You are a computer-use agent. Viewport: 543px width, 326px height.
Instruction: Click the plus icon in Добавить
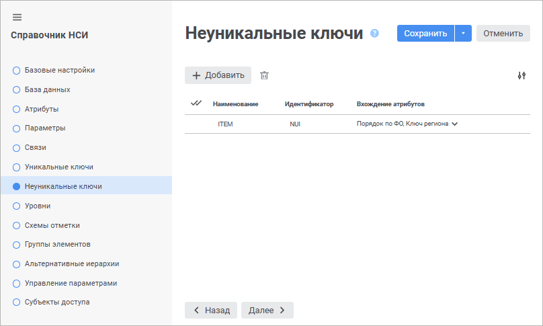point(196,75)
